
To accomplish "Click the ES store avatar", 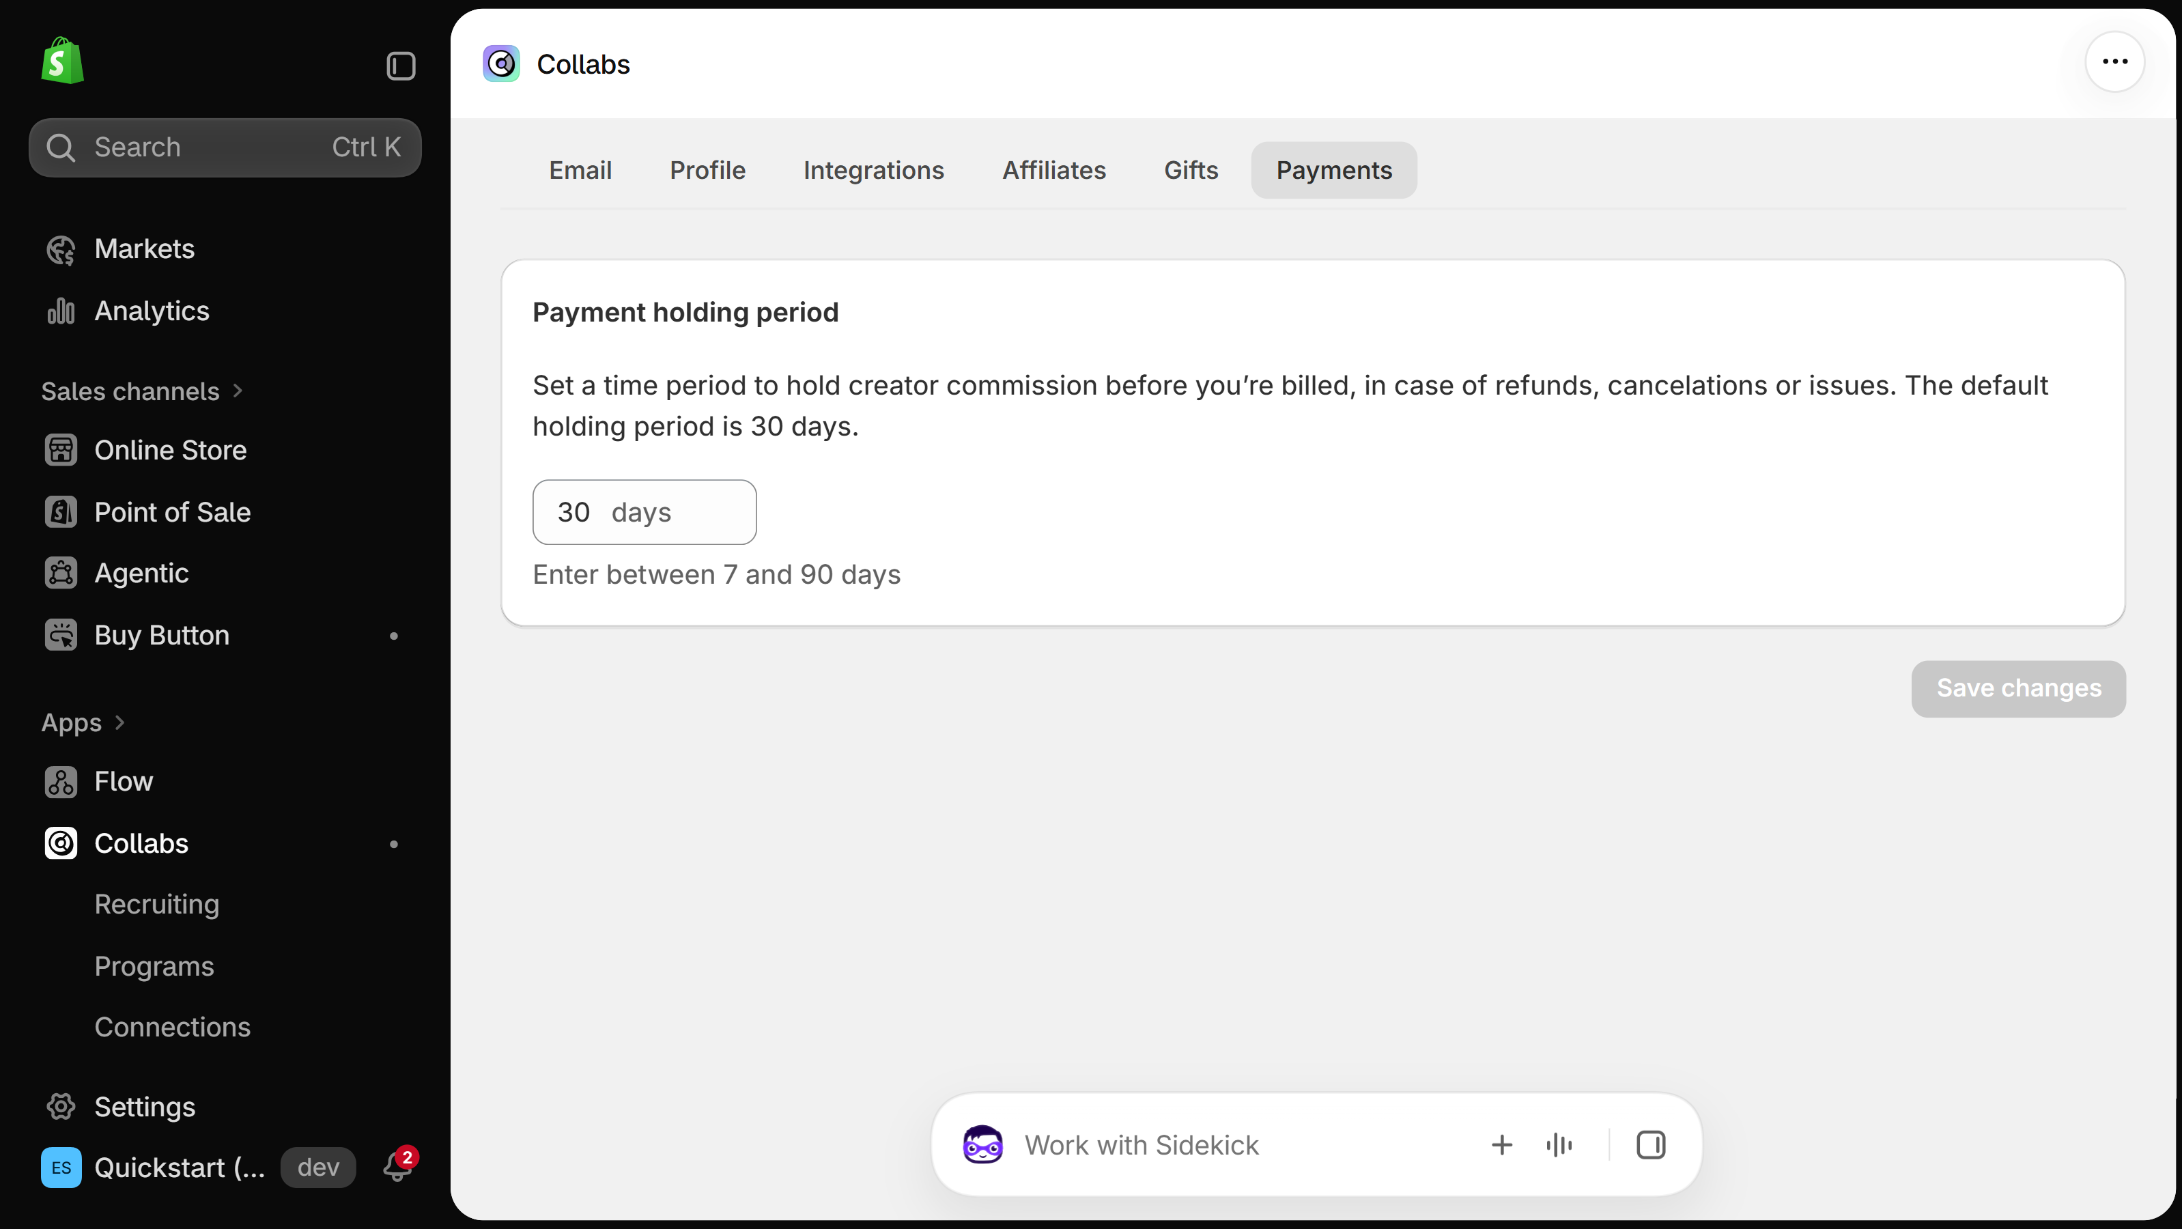I will 61,1168.
